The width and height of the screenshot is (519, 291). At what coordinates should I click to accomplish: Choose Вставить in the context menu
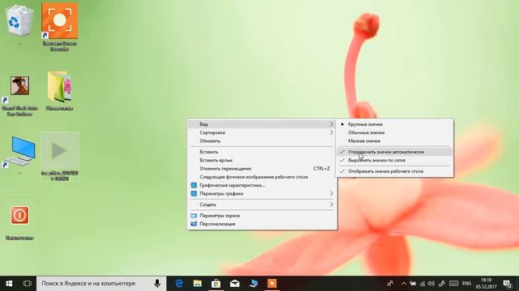tap(262, 152)
